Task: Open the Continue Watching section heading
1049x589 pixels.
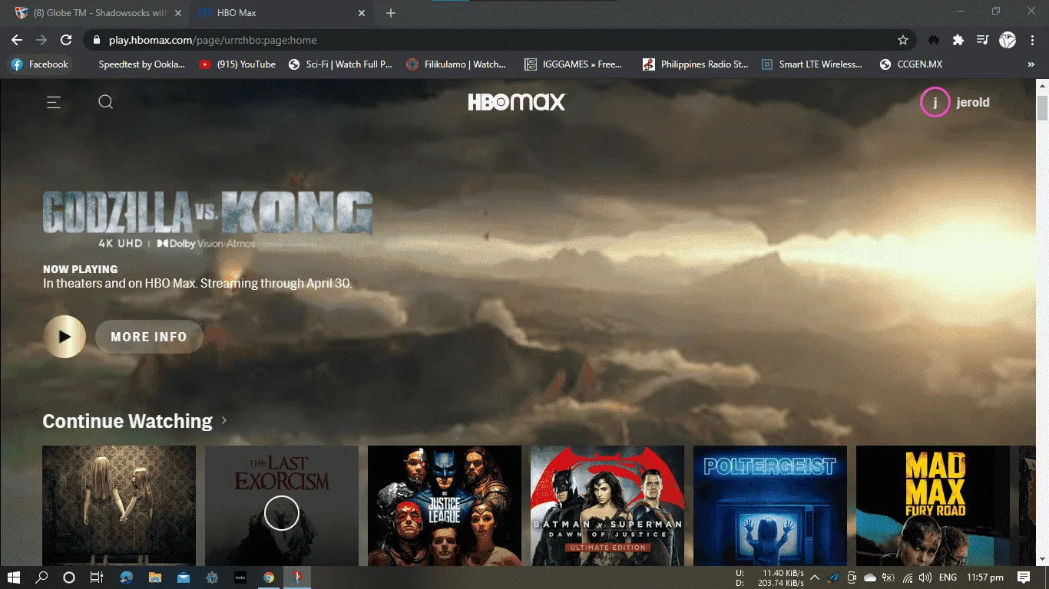Action: pyautogui.click(x=127, y=421)
